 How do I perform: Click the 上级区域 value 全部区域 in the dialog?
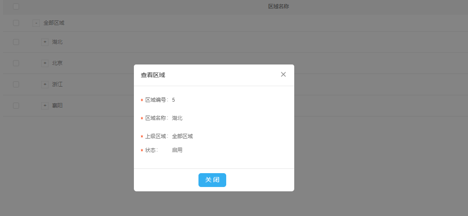(x=182, y=136)
